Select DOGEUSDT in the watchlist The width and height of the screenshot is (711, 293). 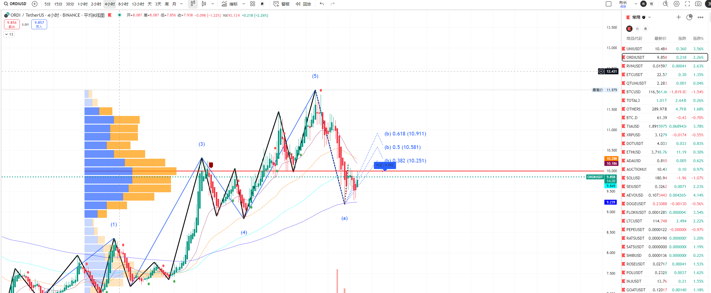tap(664, 204)
